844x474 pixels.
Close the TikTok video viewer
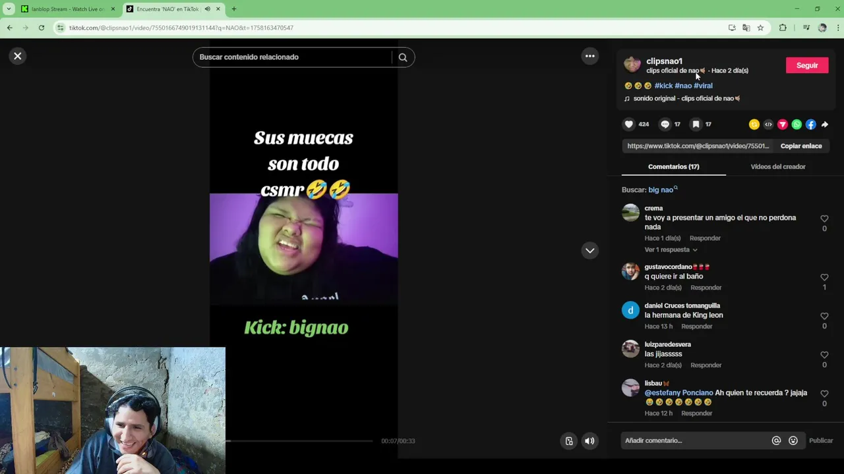tap(18, 56)
